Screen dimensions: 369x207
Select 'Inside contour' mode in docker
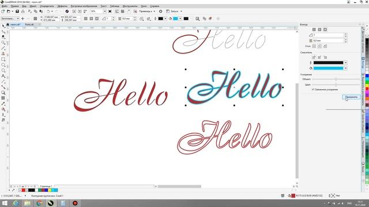(319, 29)
